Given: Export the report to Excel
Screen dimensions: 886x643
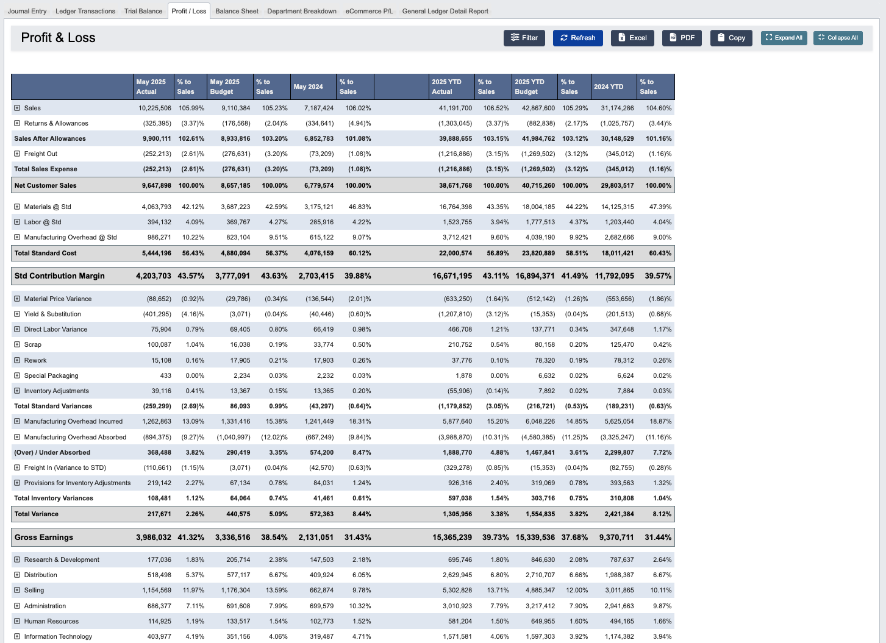Looking at the screenshot, I should [x=632, y=38].
